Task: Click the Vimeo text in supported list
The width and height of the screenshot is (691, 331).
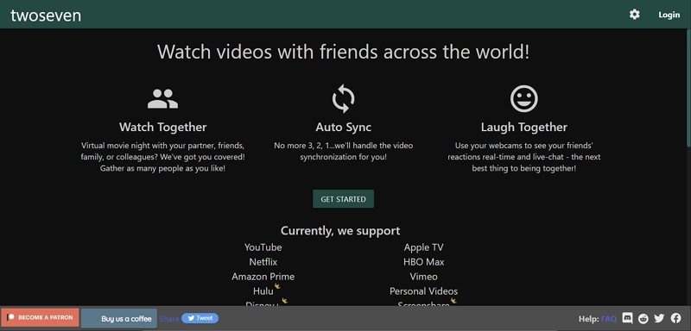Action: pos(423,277)
